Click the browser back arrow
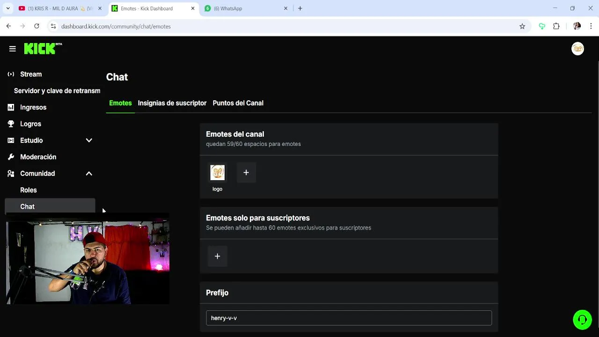 click(8, 26)
